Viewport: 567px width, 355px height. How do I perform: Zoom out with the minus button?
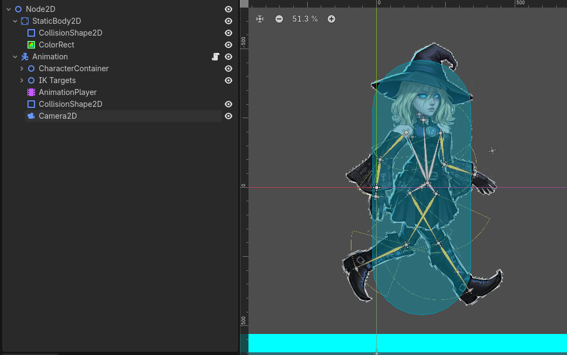pos(279,19)
